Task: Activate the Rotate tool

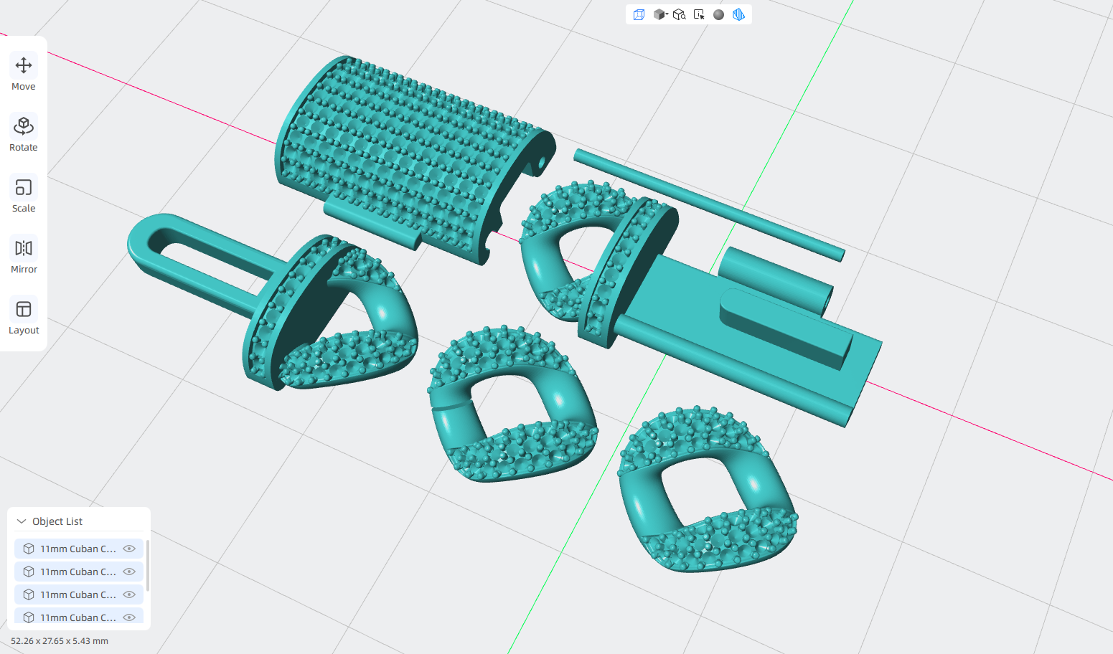Action: click(x=24, y=133)
